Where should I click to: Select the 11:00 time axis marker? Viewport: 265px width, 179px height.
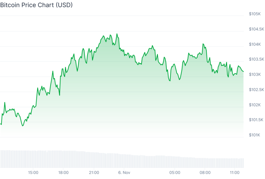point(234,173)
